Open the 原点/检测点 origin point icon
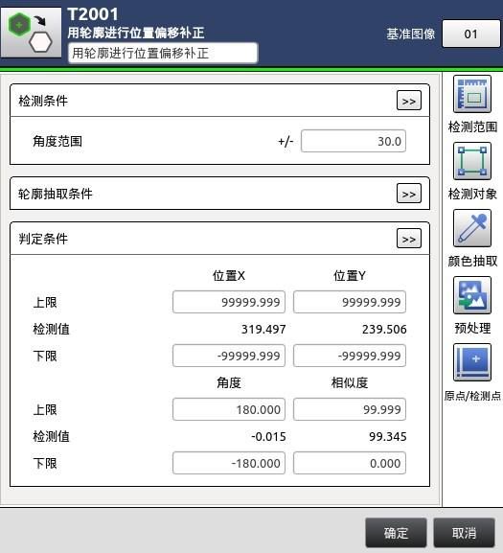Screen dimensions: 503x553 tap(472, 362)
